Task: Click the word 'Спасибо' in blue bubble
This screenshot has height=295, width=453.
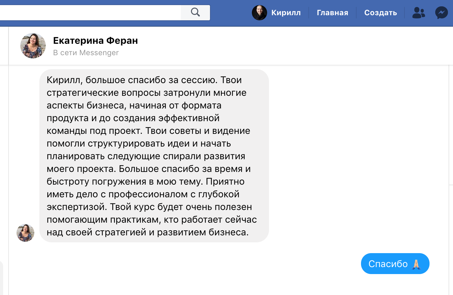Action: pyautogui.click(x=388, y=264)
